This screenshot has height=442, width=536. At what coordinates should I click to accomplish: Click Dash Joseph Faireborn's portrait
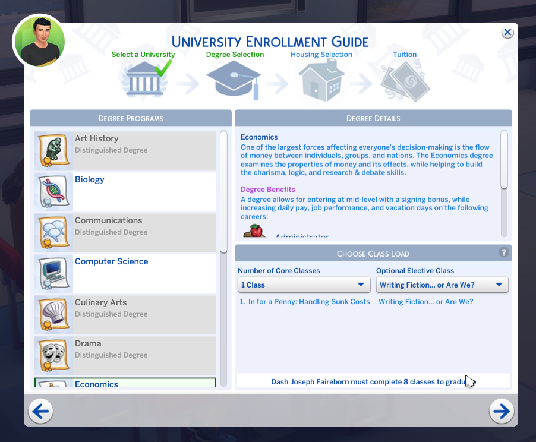[40, 41]
